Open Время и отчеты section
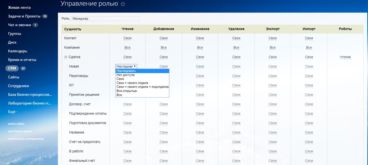The width and height of the screenshot is (368, 165). 22,60
